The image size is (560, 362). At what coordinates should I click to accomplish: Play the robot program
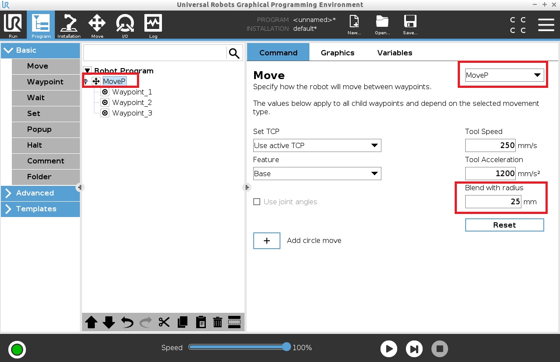pyautogui.click(x=388, y=349)
